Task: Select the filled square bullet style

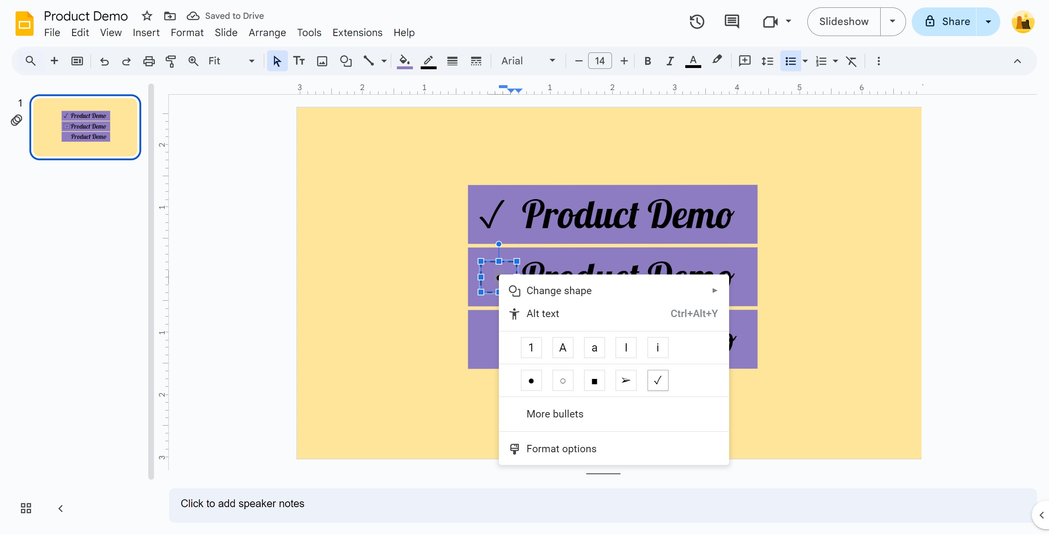Action: click(x=594, y=381)
